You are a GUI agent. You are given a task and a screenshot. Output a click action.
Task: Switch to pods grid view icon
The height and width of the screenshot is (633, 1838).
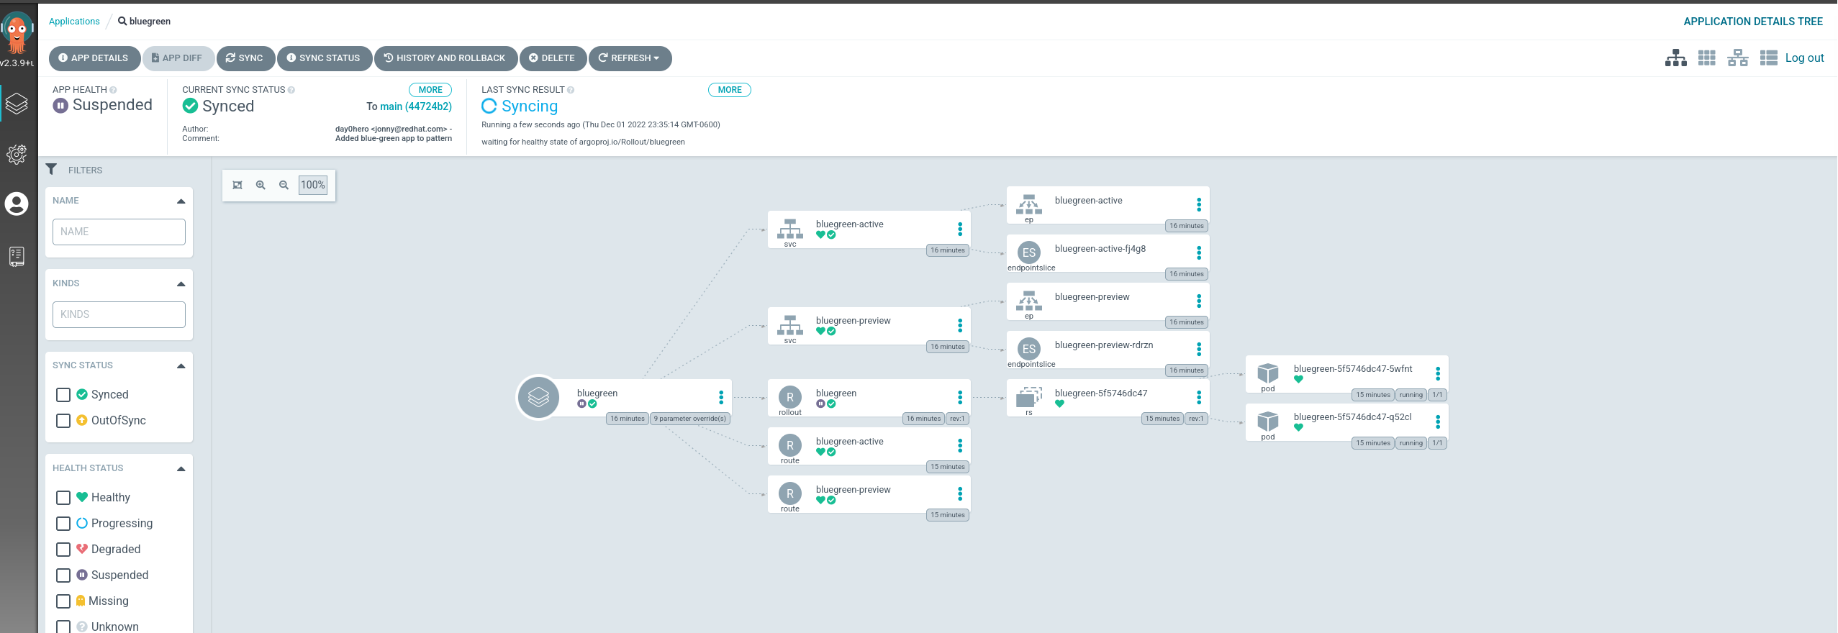coord(1706,58)
